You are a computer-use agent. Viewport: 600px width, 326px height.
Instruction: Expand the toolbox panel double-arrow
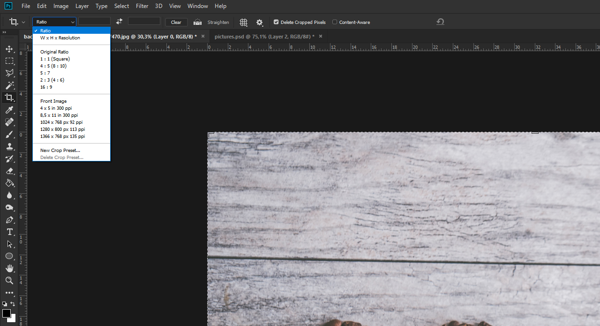(x=4, y=32)
